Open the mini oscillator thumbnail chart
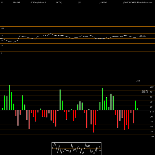The height and width of the screenshot is (155, 155). (77, 148)
